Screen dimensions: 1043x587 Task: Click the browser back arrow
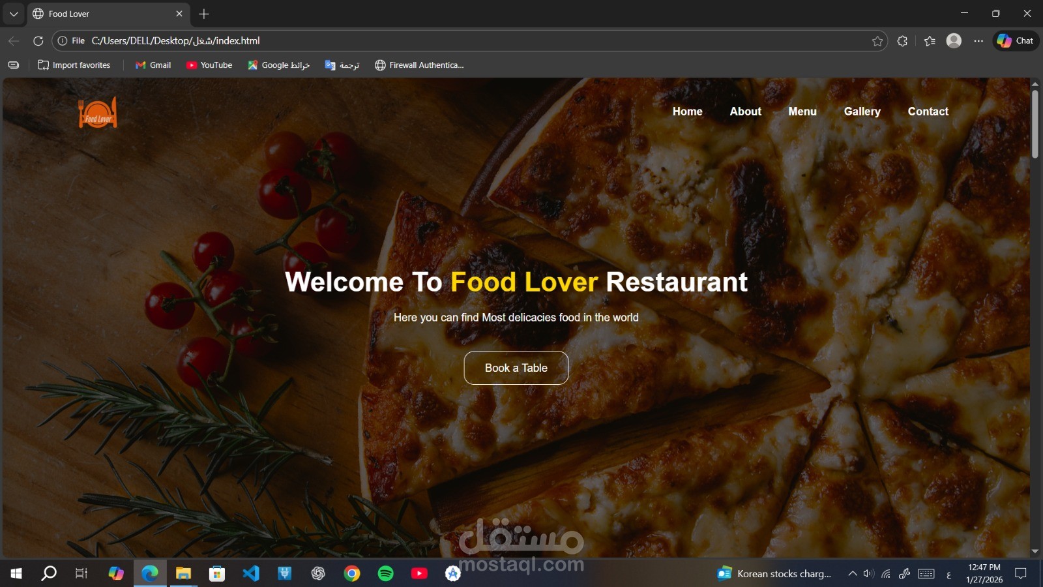point(14,40)
